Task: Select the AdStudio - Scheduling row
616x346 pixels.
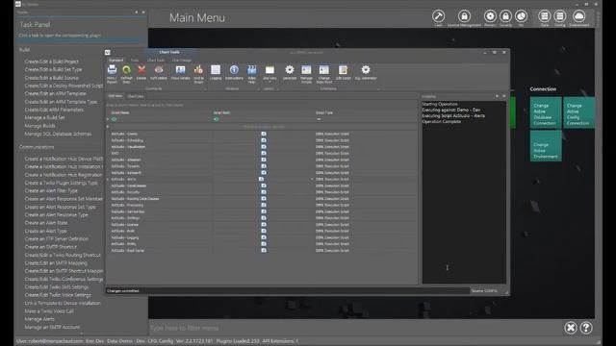Action: [x=262, y=140]
